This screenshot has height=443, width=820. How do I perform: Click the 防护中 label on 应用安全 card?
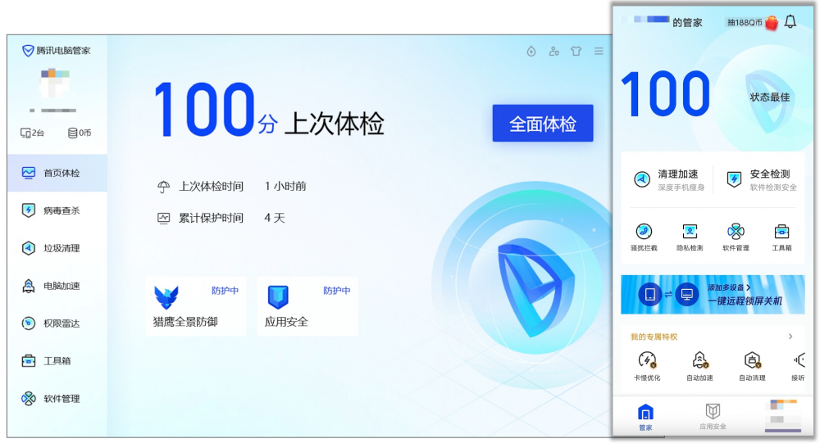tap(337, 291)
